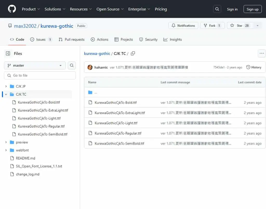The width and height of the screenshot is (266, 209).
Task: Open the Enterprise menu
Action: [139, 9]
